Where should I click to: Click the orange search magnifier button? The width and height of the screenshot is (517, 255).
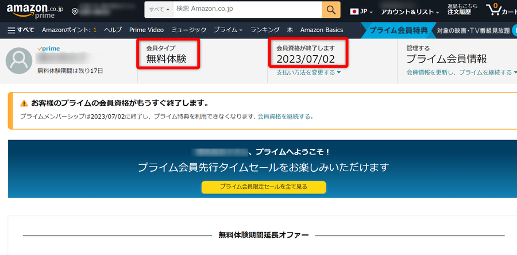(331, 10)
